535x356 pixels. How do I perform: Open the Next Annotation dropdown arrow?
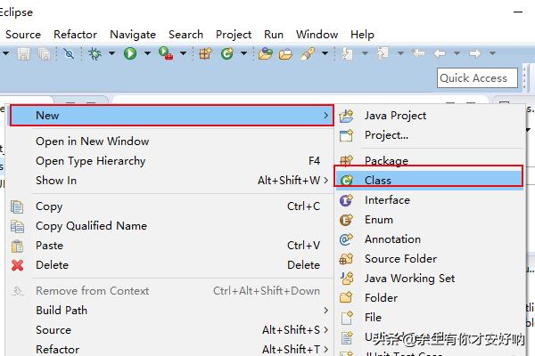click(365, 53)
